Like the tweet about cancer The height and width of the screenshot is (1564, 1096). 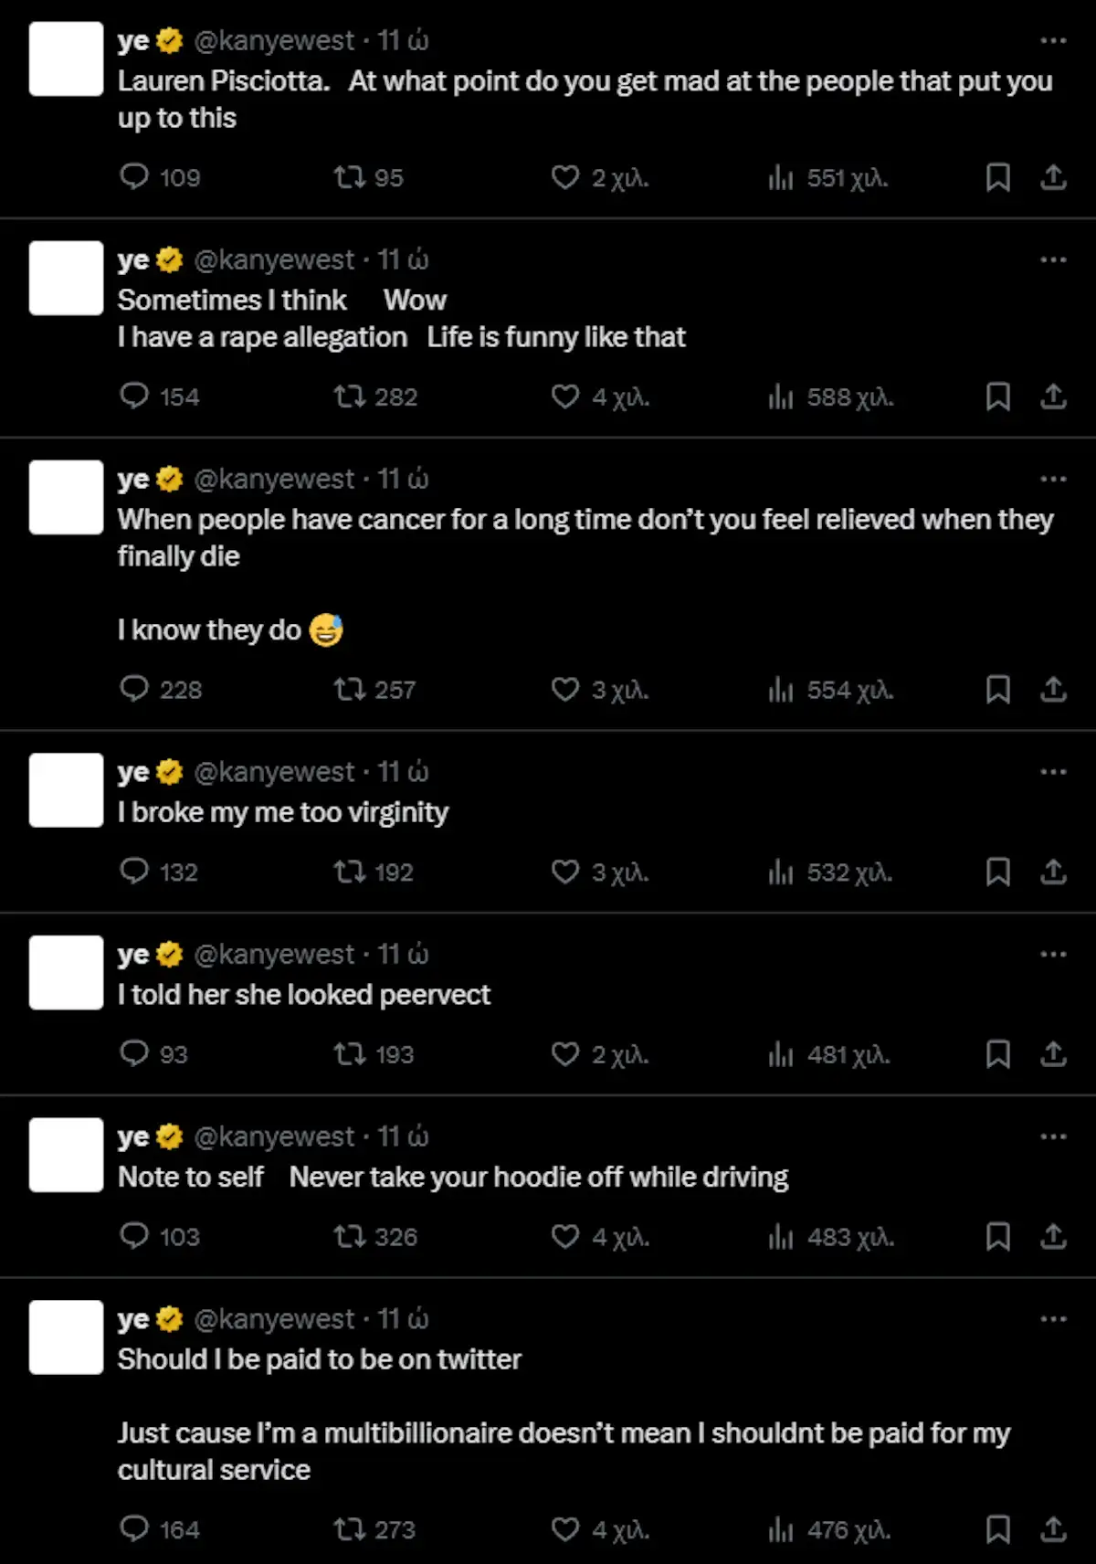pyautogui.click(x=565, y=689)
